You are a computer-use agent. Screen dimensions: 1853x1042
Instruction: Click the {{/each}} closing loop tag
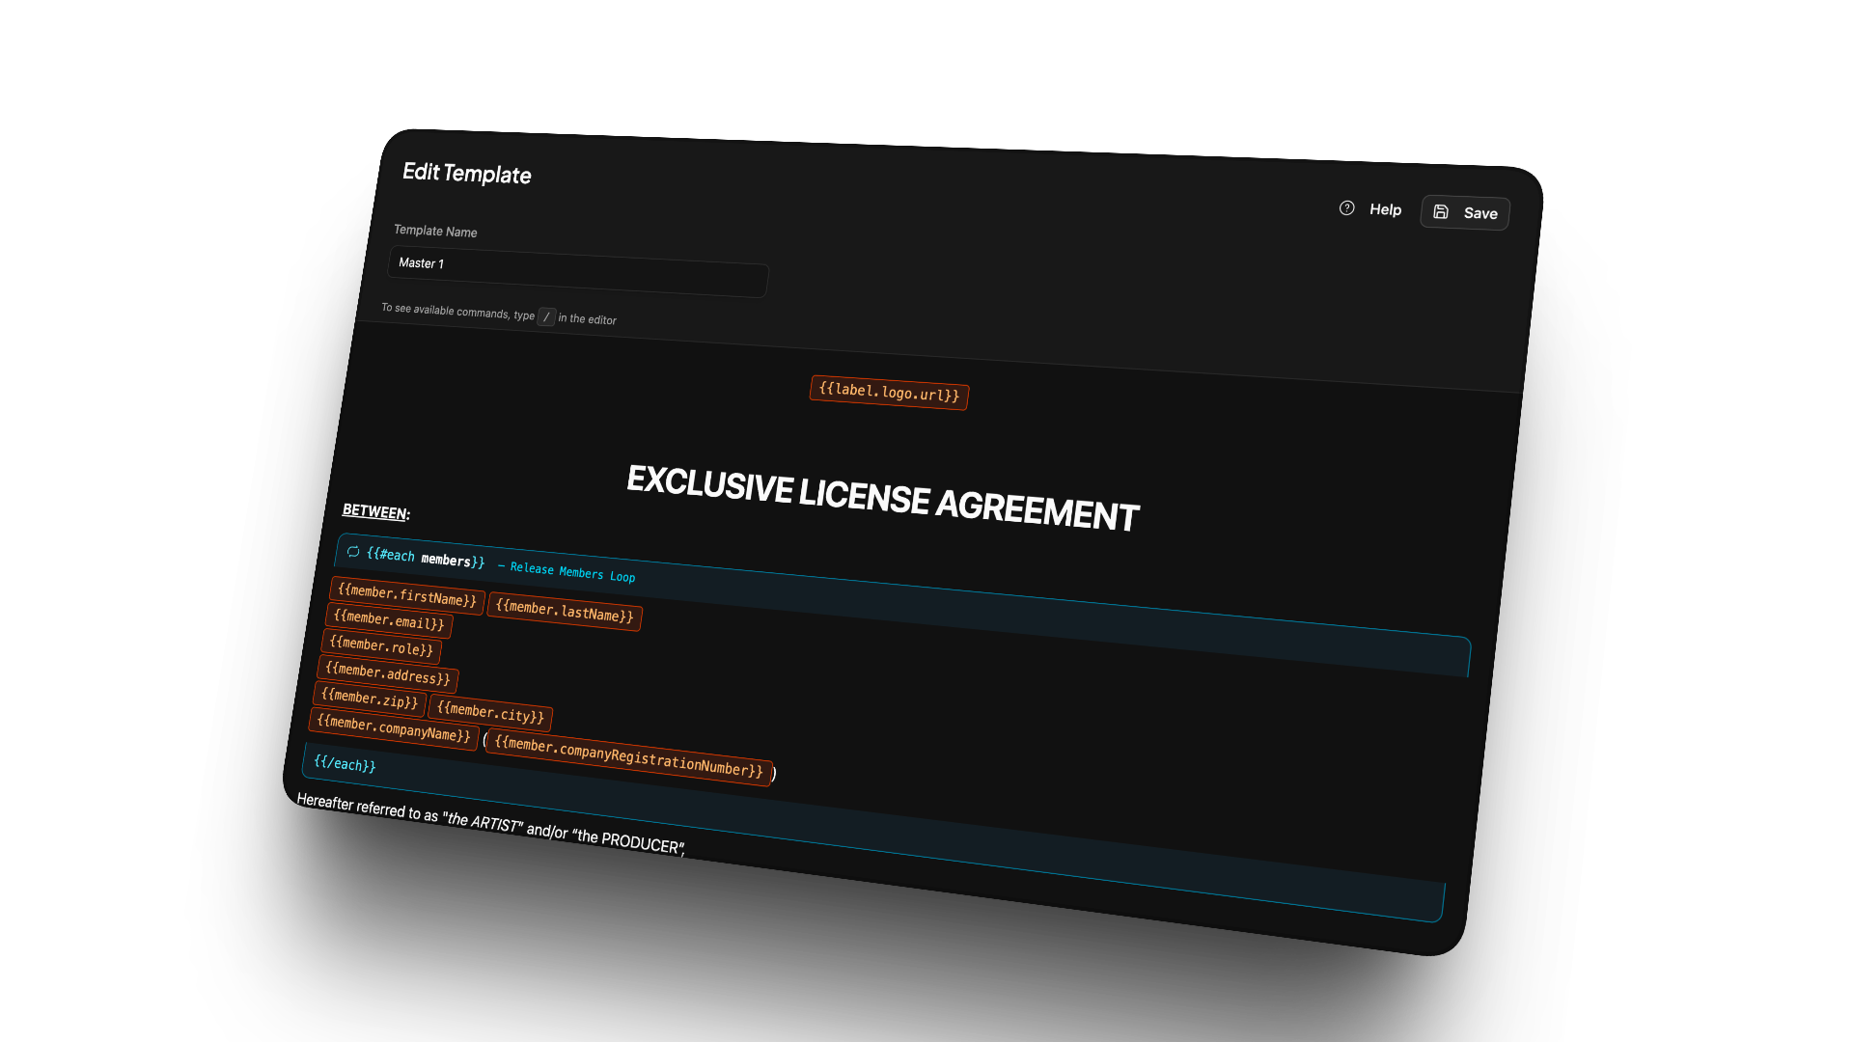pos(345,763)
